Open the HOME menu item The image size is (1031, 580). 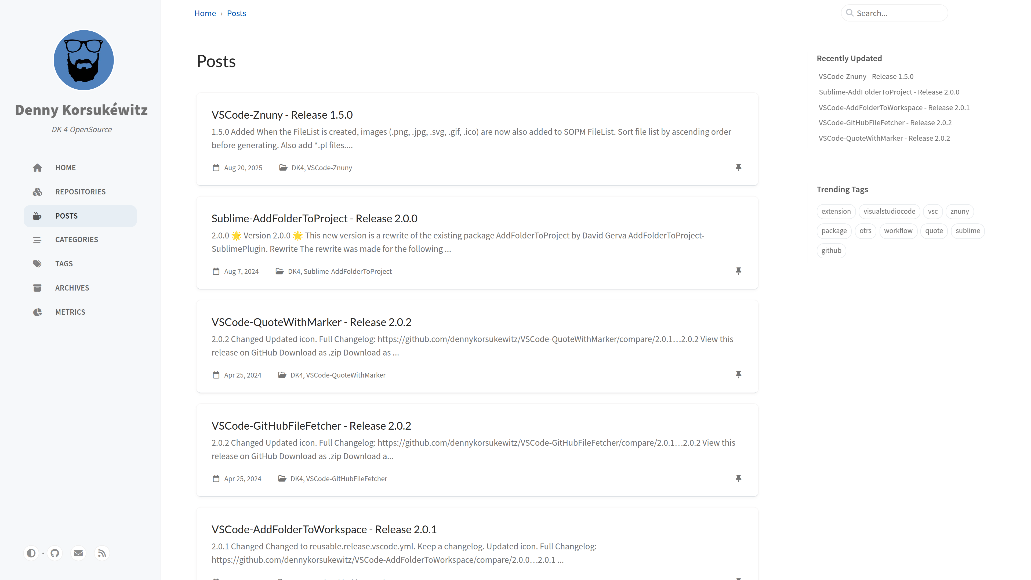(80, 168)
